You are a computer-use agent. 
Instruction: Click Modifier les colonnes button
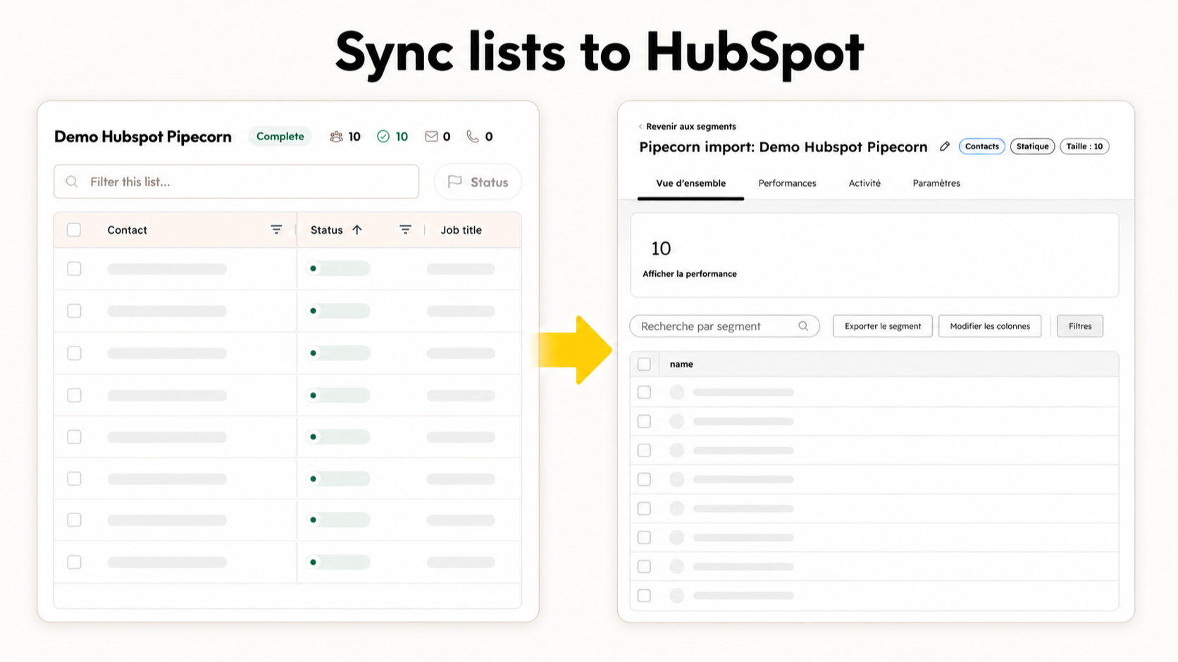[x=990, y=326]
